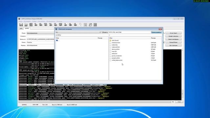Click the EXT4 filesystem info field

click(130, 32)
